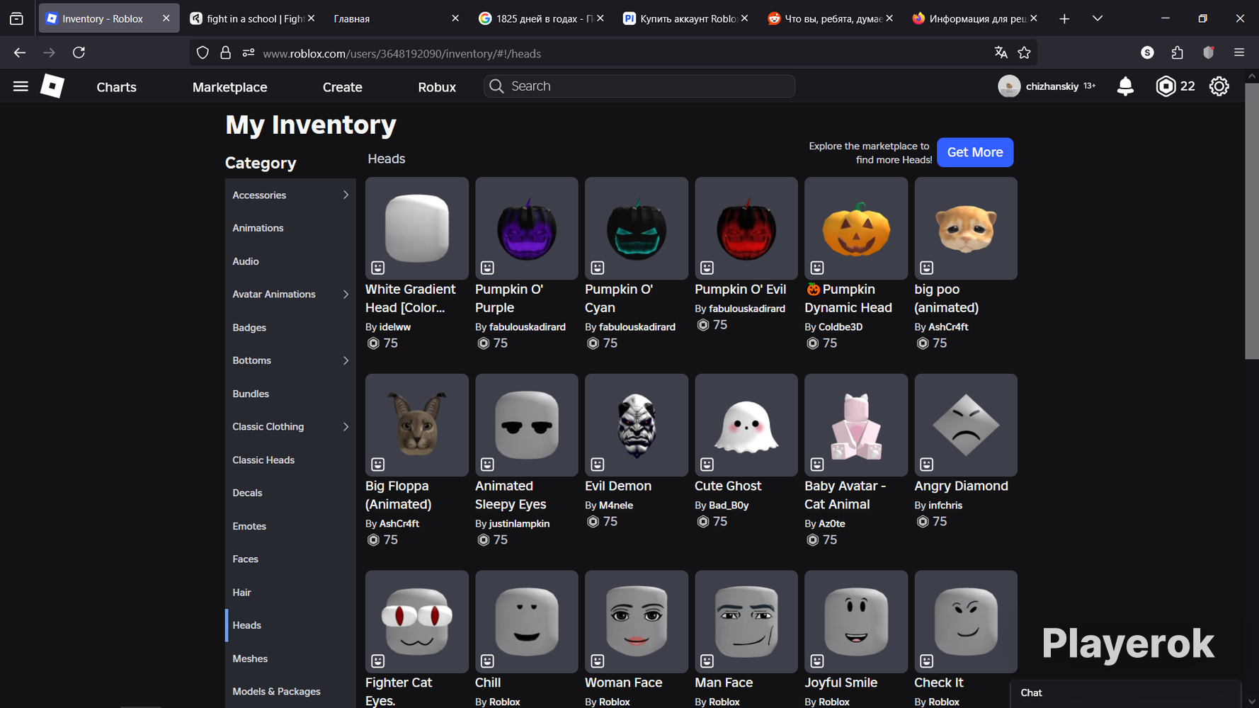List all open tabs dropdown
1259x708 pixels.
(x=1098, y=18)
